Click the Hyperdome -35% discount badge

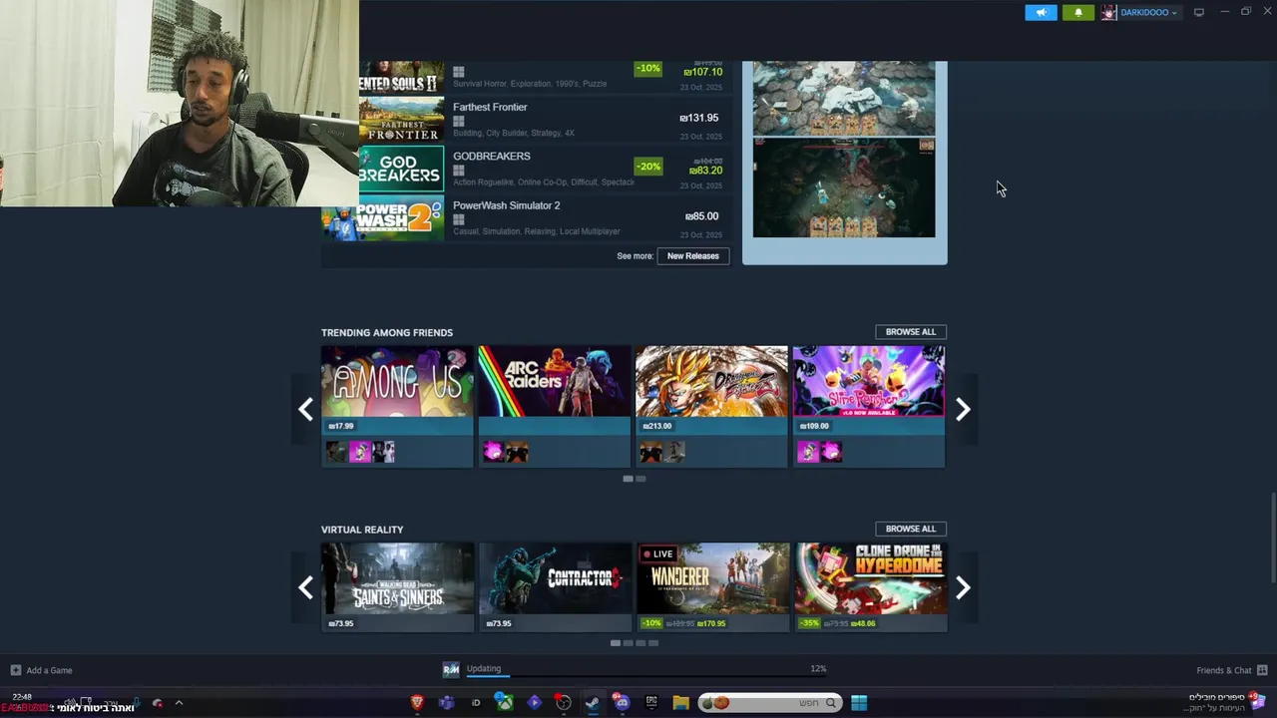click(809, 623)
